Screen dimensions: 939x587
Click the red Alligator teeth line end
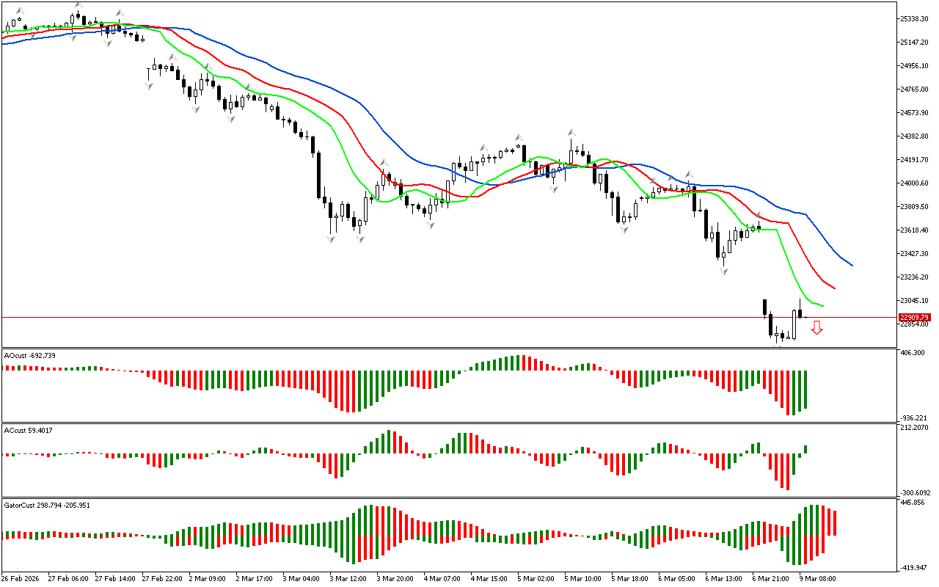[x=833, y=288]
